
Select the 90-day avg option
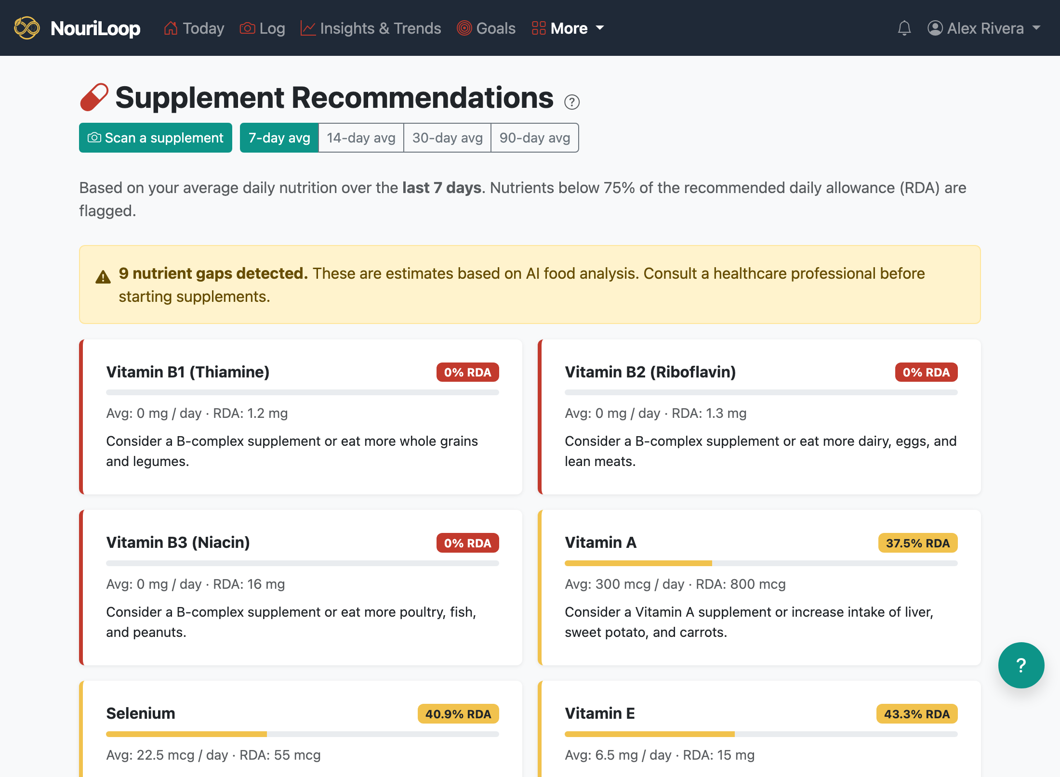535,138
